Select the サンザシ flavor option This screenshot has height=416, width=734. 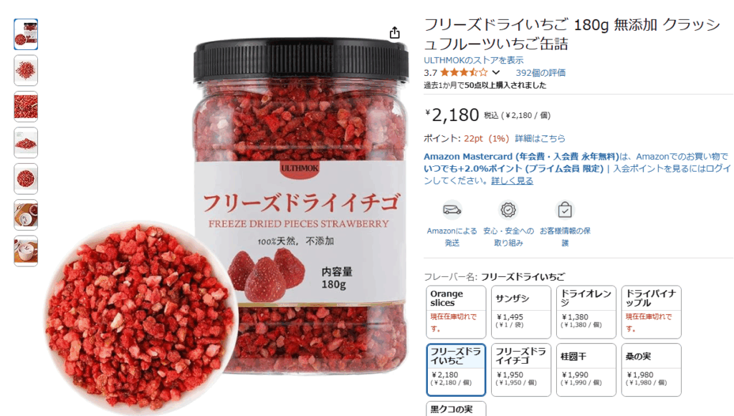tap(521, 311)
